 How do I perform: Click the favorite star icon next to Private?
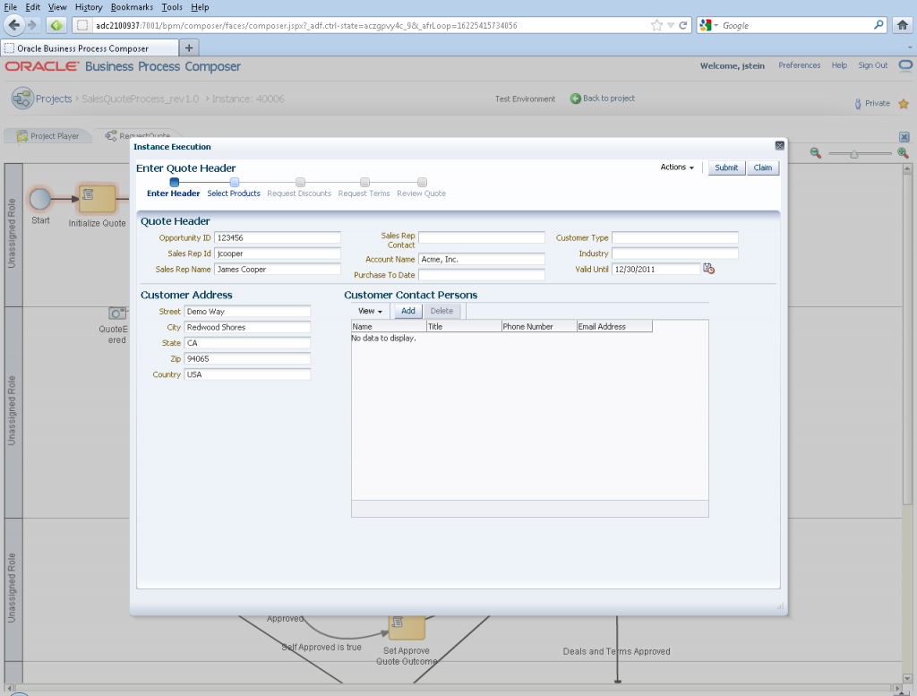click(903, 104)
